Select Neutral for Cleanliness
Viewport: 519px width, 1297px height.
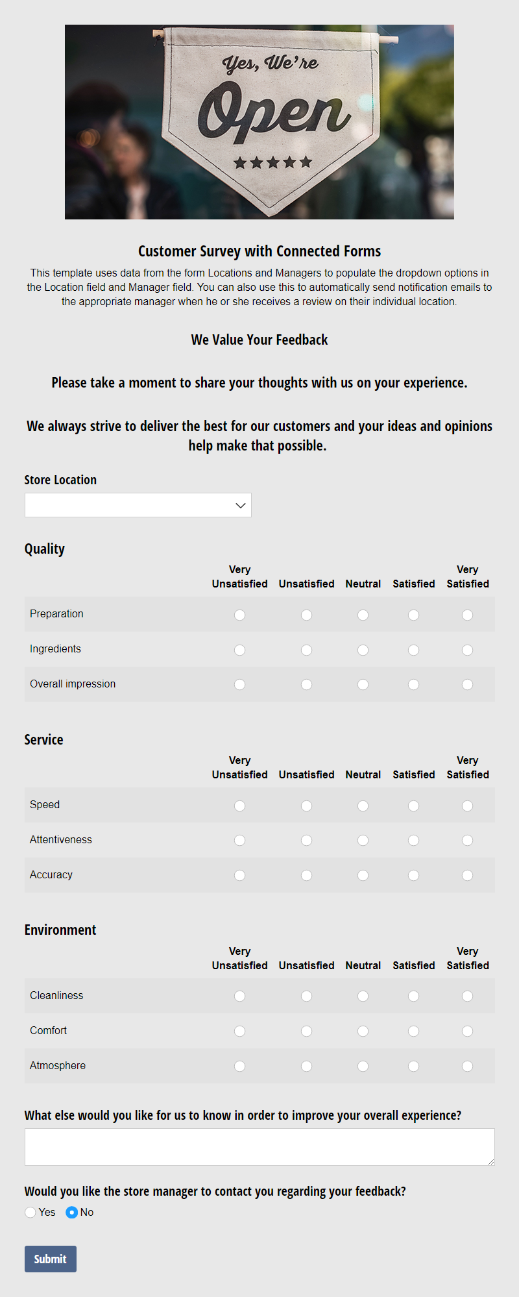363,996
